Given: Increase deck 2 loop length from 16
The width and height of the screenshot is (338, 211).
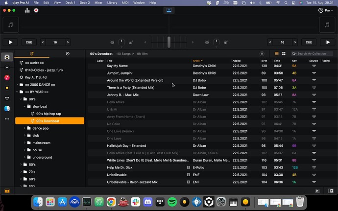Looking at the screenshot, I should coord(295,42).
